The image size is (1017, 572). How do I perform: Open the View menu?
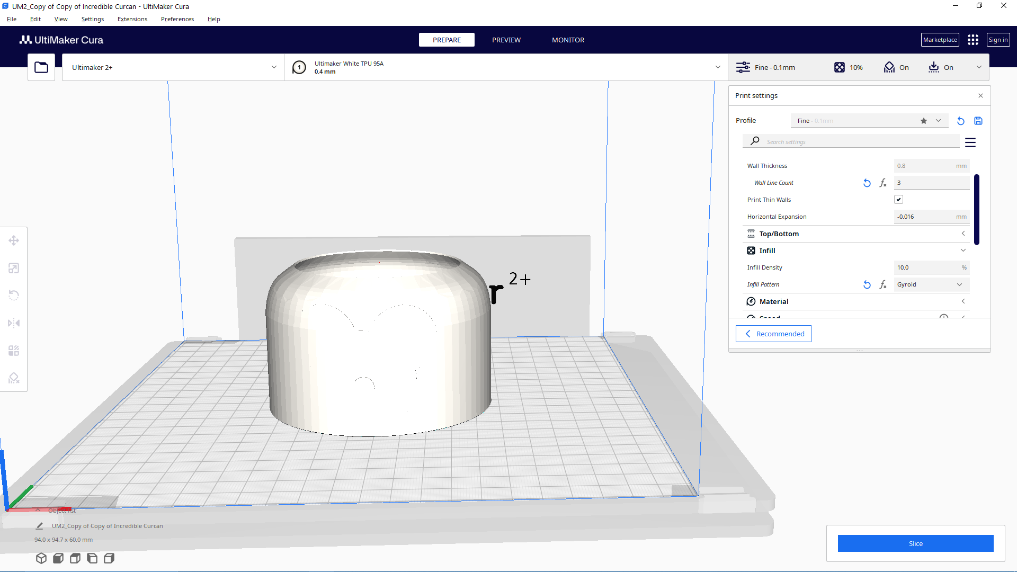[61, 19]
